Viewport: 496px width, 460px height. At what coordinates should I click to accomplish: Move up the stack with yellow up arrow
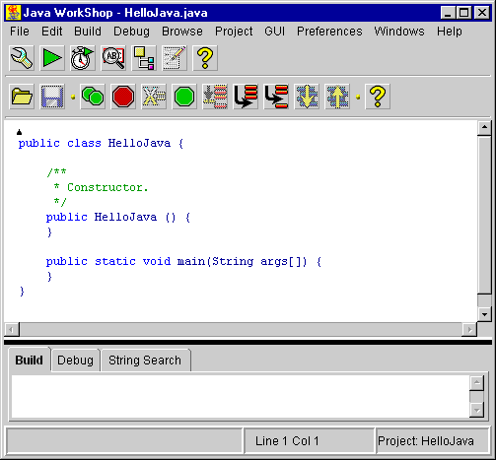pos(337,97)
